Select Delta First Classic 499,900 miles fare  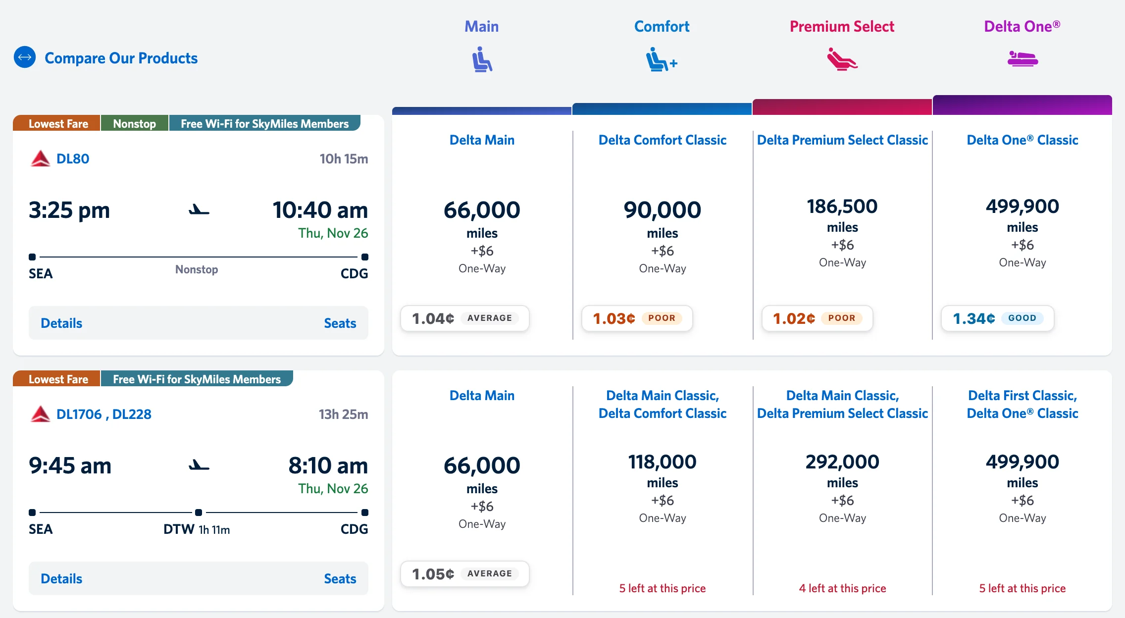[1023, 488]
